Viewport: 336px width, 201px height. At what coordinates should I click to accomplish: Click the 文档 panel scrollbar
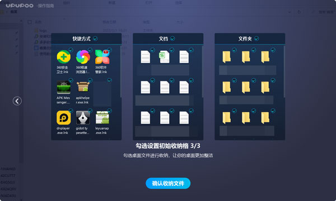[203, 71]
